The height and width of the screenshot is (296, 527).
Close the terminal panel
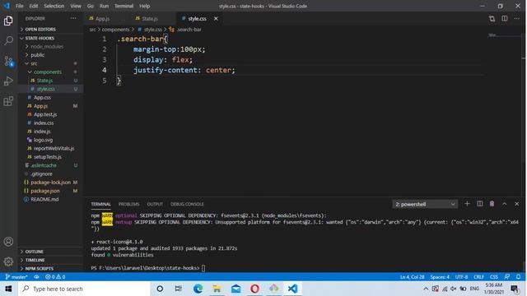pyautogui.click(x=516, y=204)
